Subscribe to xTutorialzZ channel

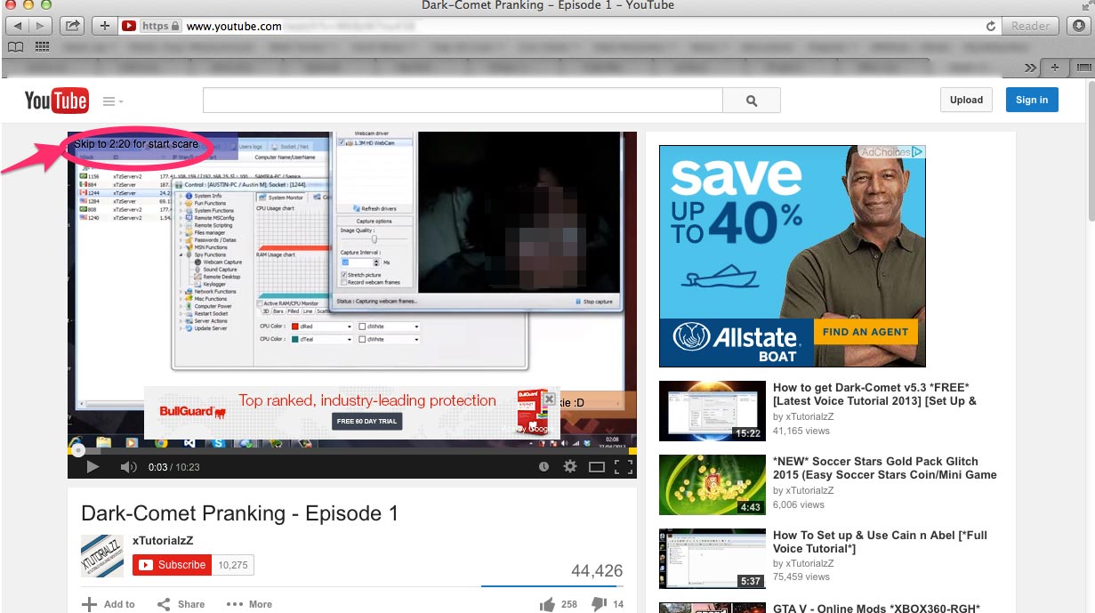point(173,565)
